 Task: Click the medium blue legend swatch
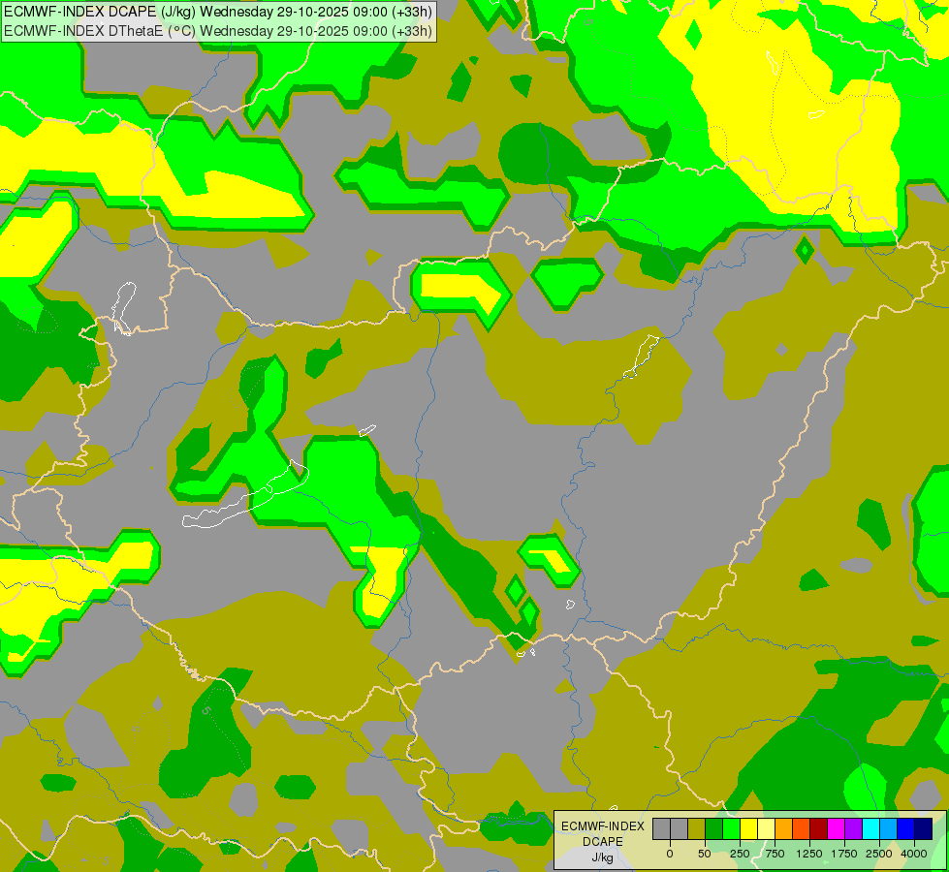pos(905,828)
